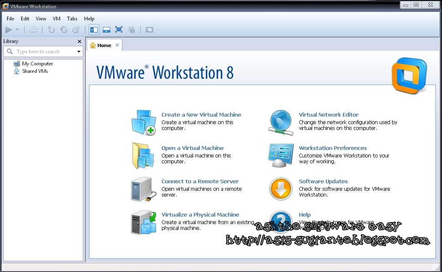Click the Connect to a Remote Server link

click(200, 182)
